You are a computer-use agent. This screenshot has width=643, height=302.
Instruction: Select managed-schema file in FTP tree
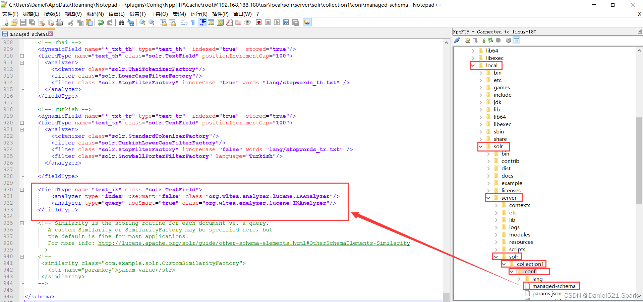pos(554,286)
